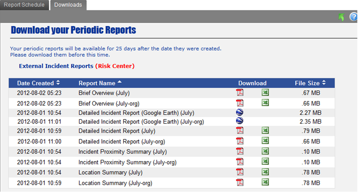Switch to the Report Schedule tab
The height and width of the screenshot is (192, 358).
coord(24,5)
